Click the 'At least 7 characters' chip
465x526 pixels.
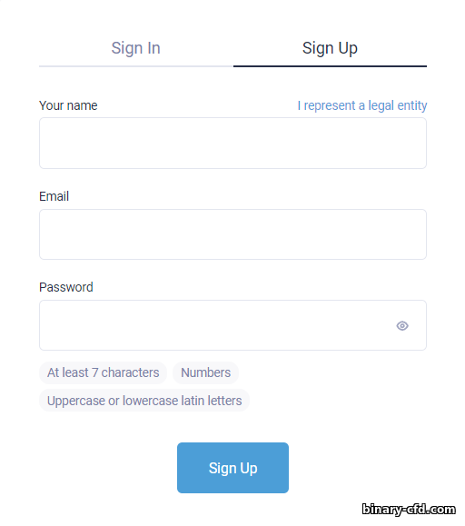(x=103, y=372)
